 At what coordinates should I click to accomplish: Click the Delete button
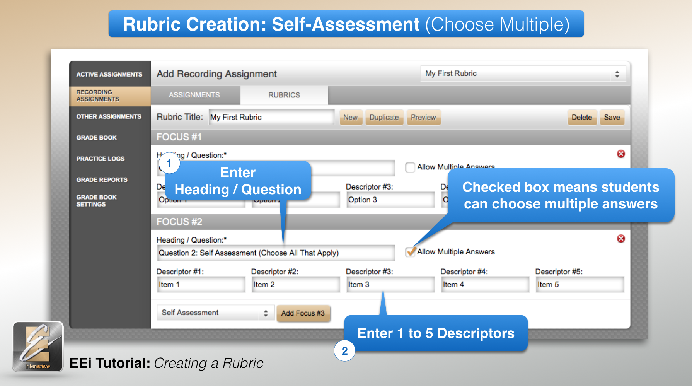[x=582, y=117]
